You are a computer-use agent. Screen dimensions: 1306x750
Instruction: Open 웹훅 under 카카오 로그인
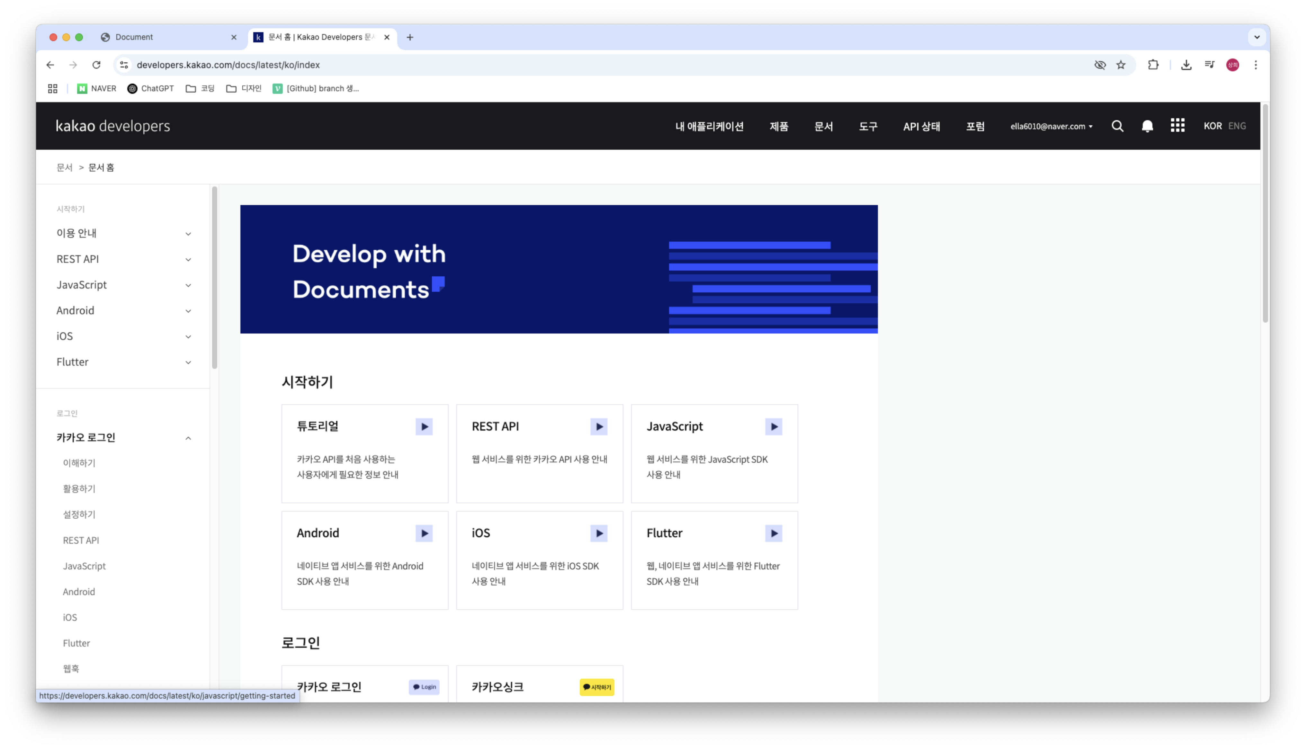pos(71,669)
